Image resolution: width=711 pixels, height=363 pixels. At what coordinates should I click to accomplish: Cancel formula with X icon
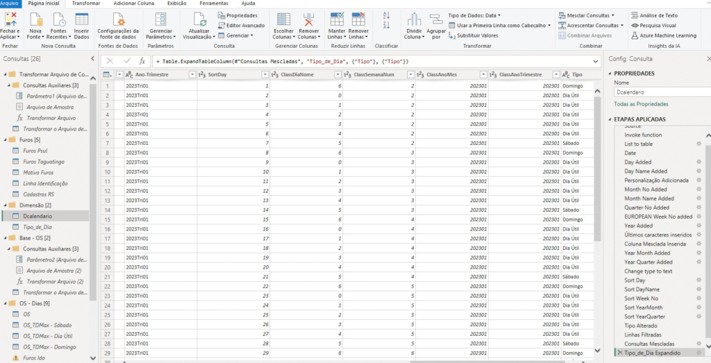(110, 61)
